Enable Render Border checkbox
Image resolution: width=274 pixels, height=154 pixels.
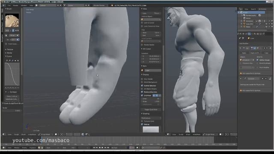(142, 45)
